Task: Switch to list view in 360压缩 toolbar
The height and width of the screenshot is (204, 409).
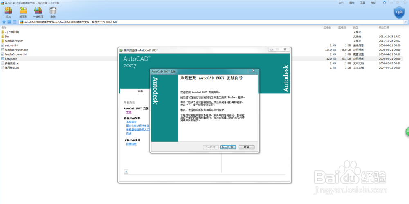Action: pos(15,22)
